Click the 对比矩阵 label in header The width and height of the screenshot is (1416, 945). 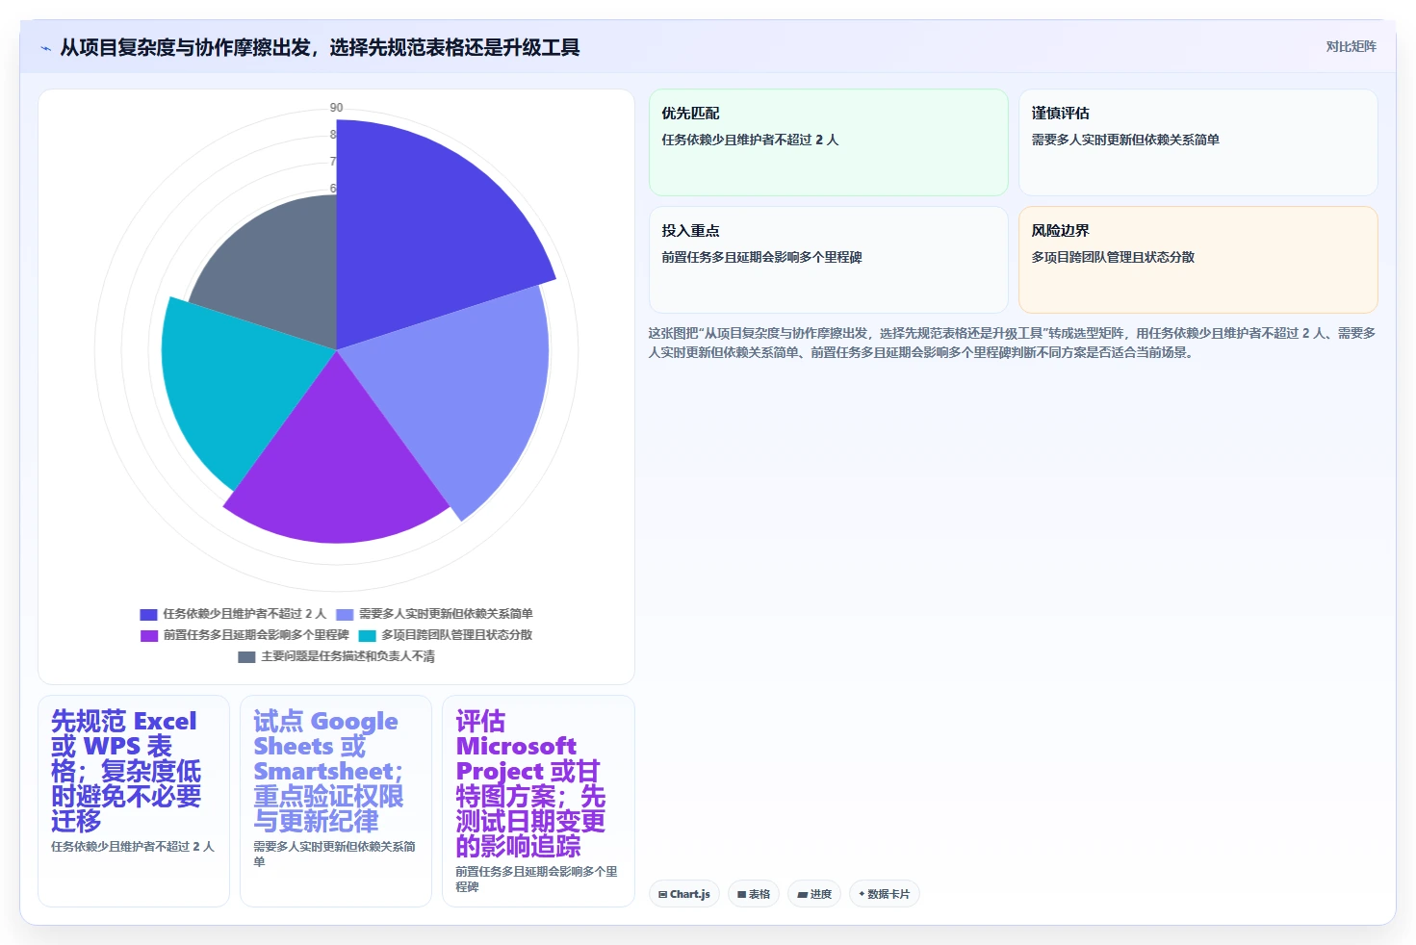(1351, 46)
